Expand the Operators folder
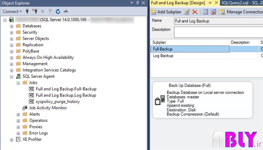Screen dimensions: 263x150 tap(18, 121)
